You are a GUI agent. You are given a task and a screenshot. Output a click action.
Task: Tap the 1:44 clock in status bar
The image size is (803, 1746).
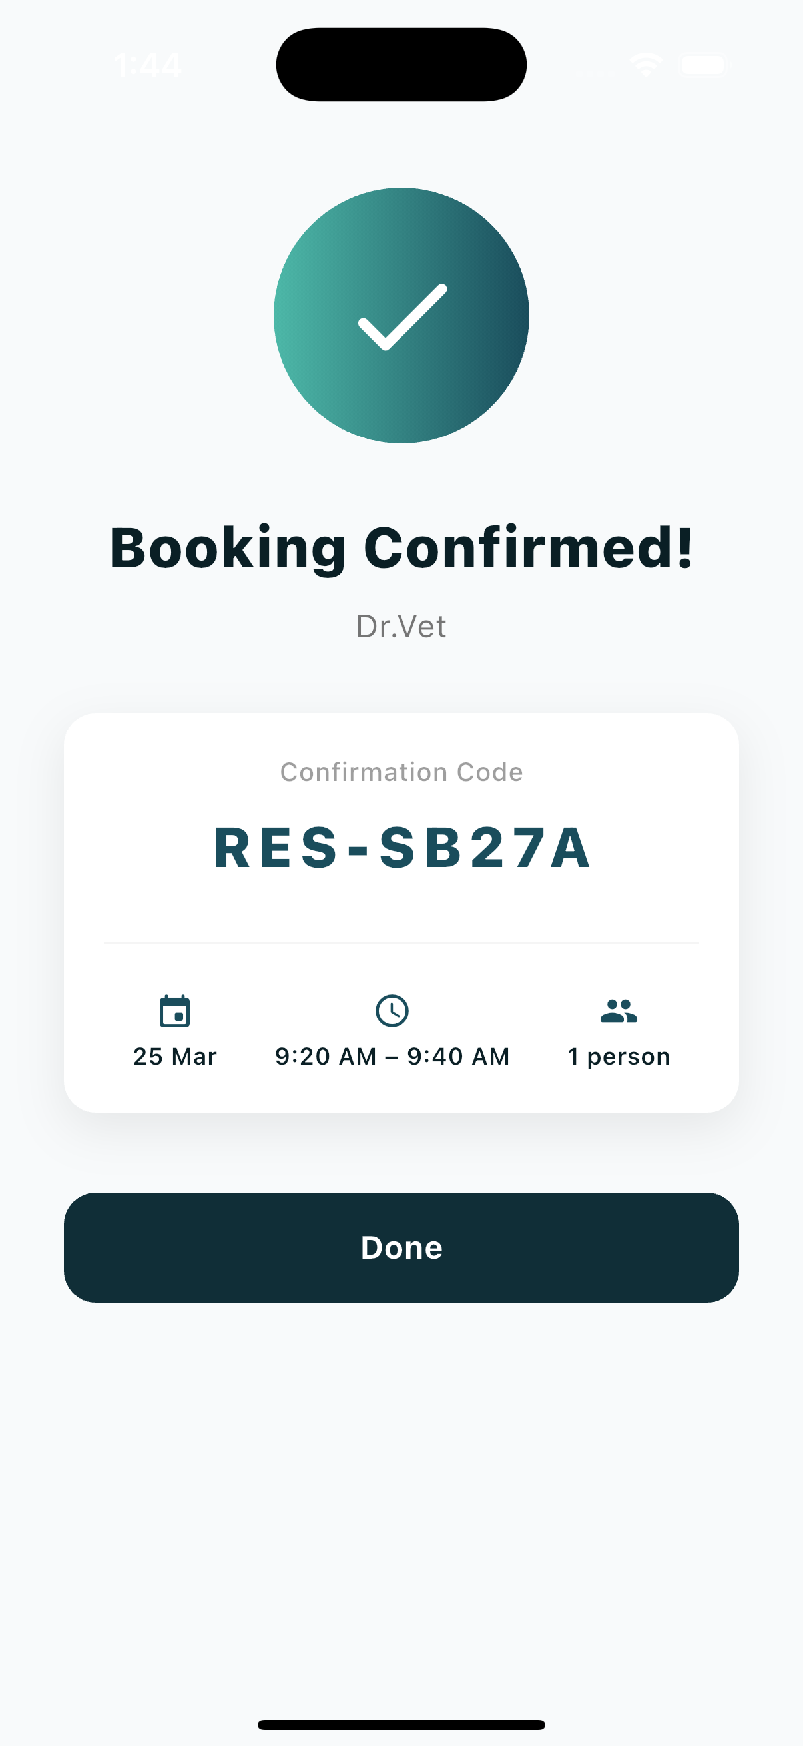[x=148, y=66]
